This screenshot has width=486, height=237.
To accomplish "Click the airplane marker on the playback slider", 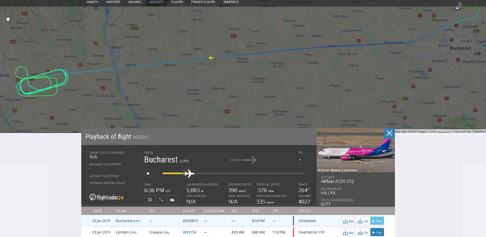I will point(189,173).
